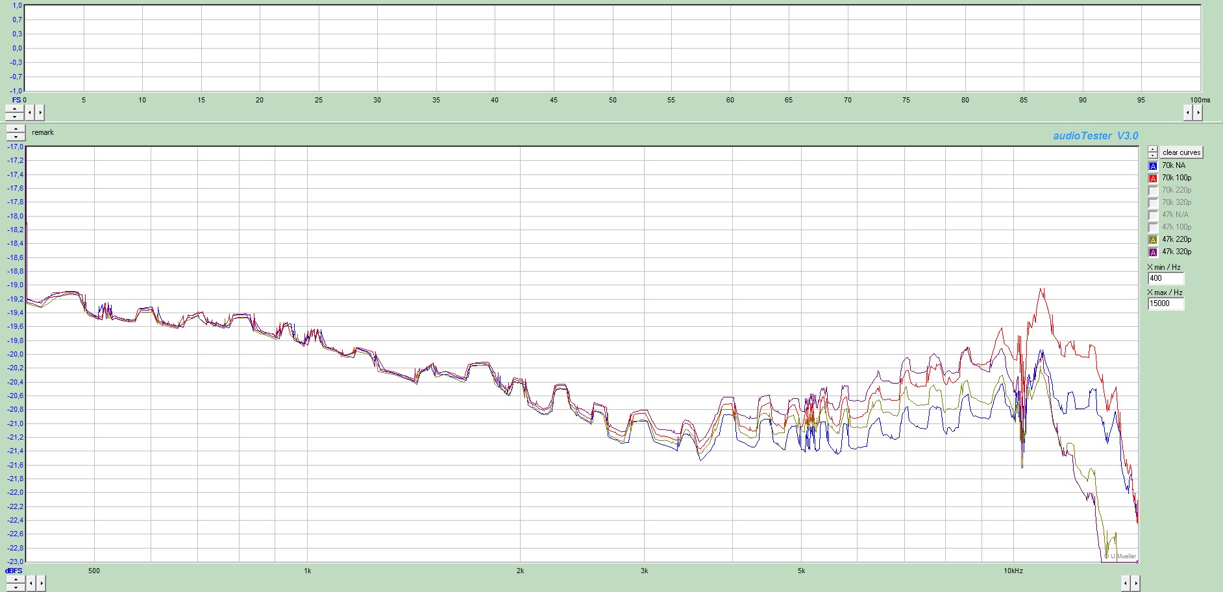Enable the empty 47k N/A curve slot
This screenshot has height=592, width=1223.
point(1153,215)
